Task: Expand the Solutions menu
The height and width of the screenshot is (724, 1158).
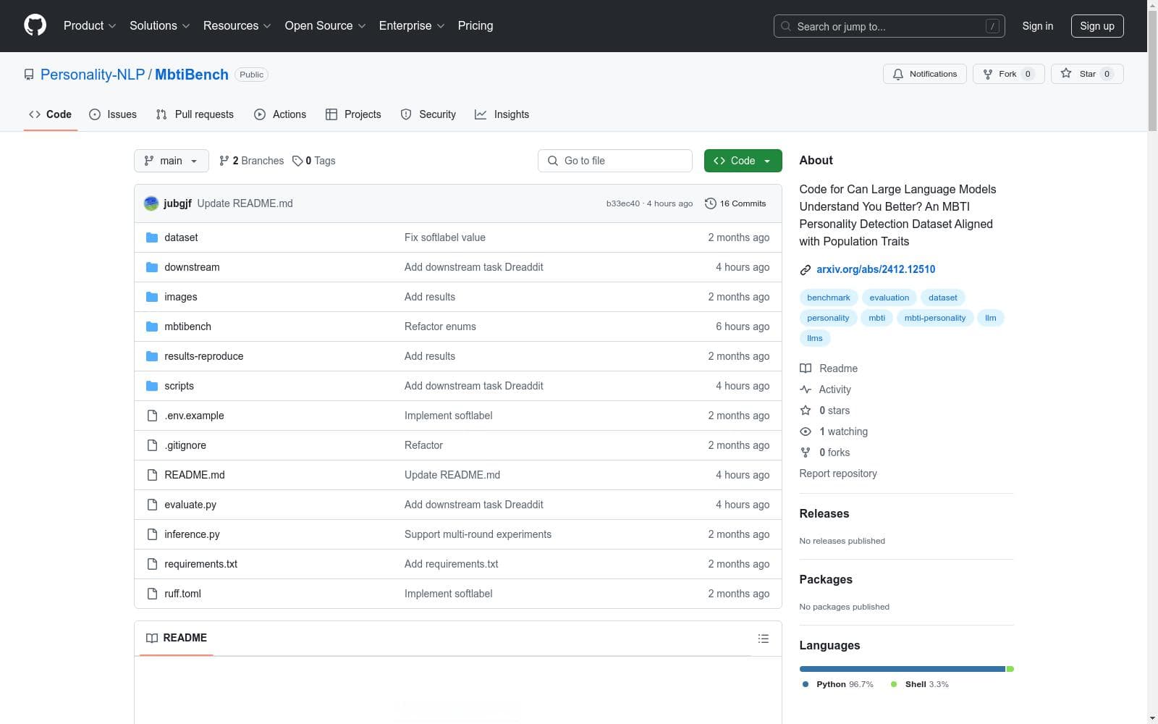Action: 160,25
